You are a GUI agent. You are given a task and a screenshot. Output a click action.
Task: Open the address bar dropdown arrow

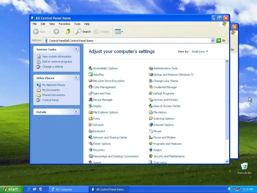[x=212, y=40]
